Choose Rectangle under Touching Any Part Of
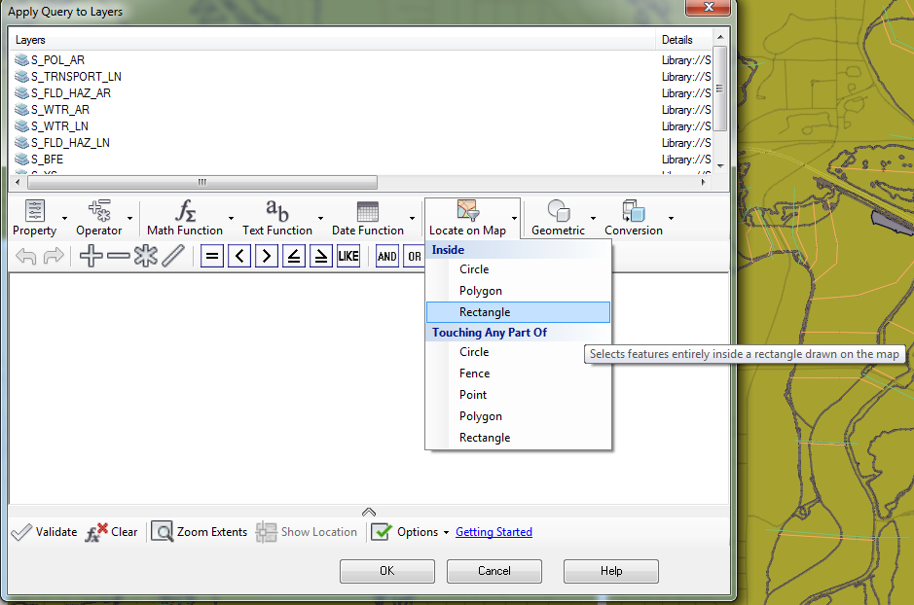The image size is (914, 605). click(518, 438)
